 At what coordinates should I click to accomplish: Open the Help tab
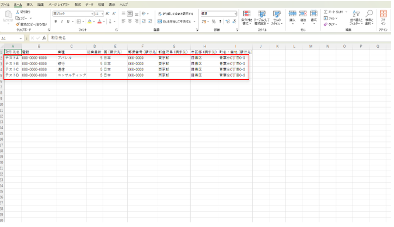pyautogui.click(x=124, y=5)
